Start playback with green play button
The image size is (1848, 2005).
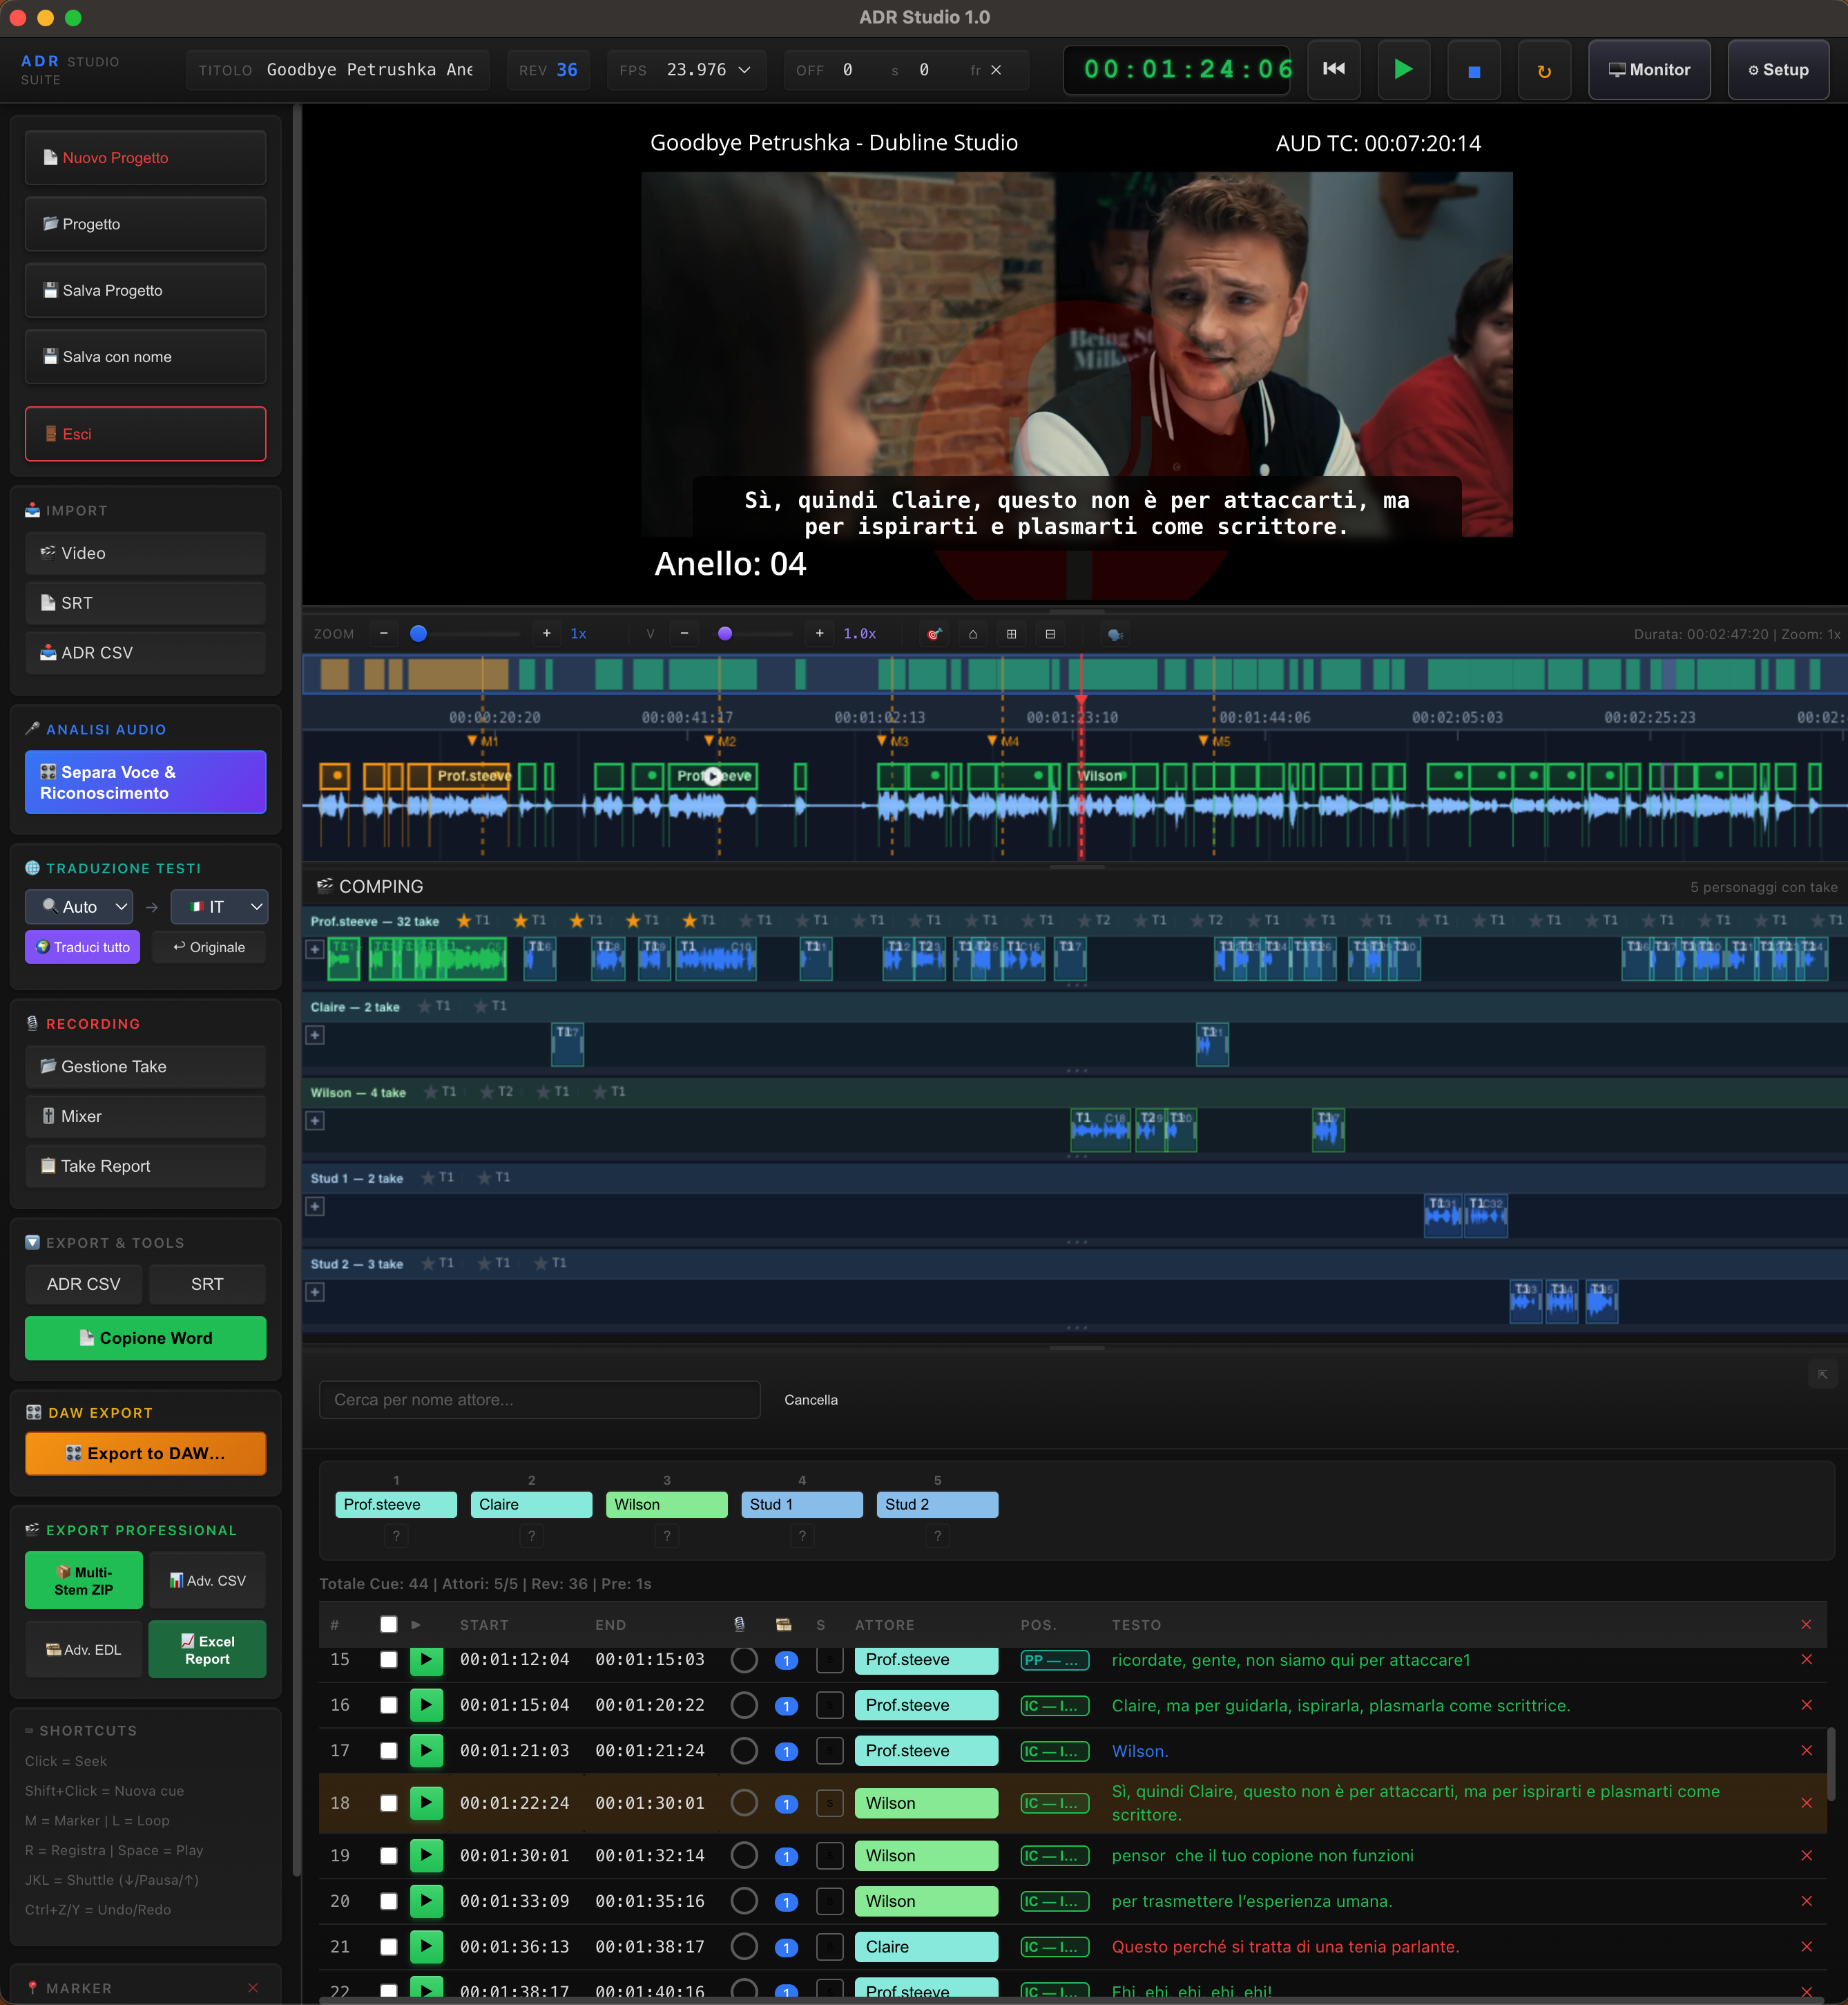(x=1403, y=70)
